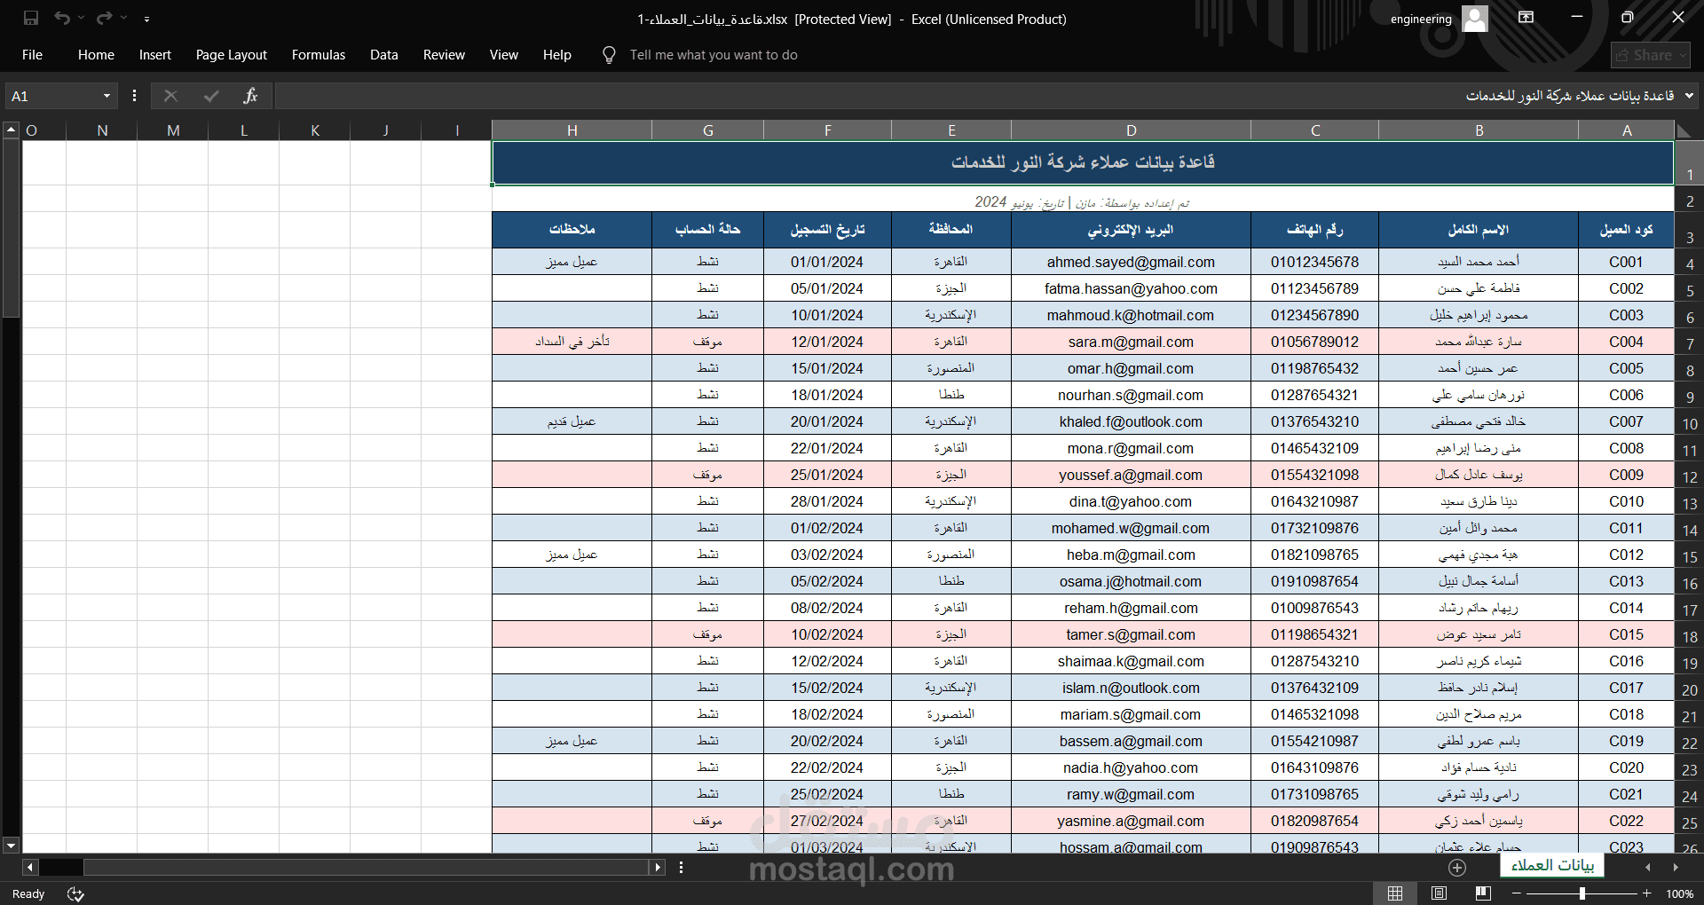The height and width of the screenshot is (905, 1704).
Task: Open the Home ribbon tab
Action: [96, 55]
